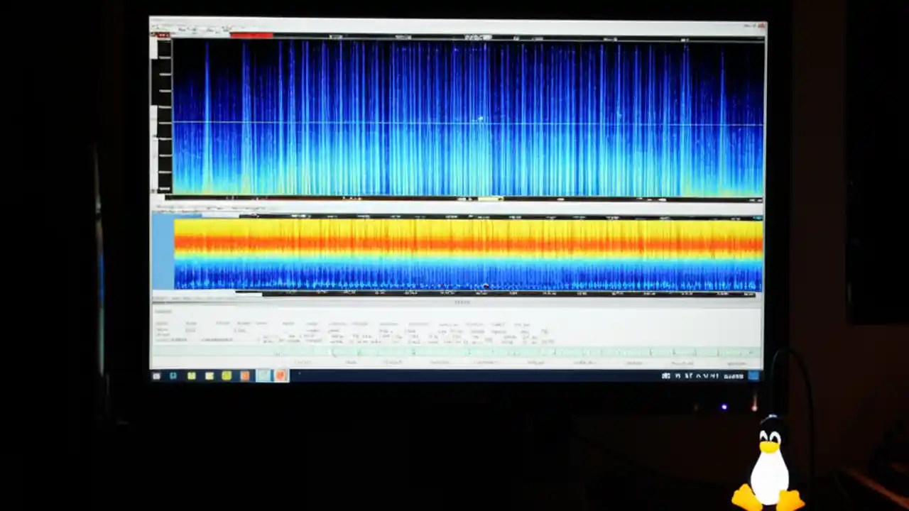This screenshot has width=909, height=511.
Task: Select the green file icon on the taskbar
Action: pos(191,376)
